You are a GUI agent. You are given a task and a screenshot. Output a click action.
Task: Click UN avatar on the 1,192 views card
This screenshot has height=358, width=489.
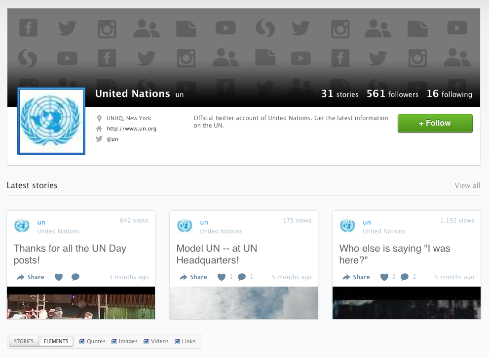(x=347, y=226)
